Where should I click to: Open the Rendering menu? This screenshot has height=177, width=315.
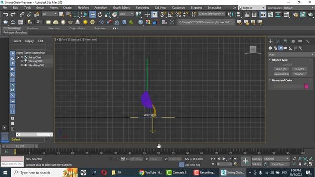[142, 8]
